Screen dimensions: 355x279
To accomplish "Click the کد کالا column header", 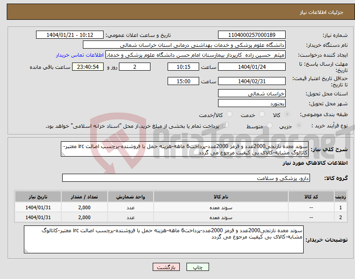I will [x=311, y=197].
